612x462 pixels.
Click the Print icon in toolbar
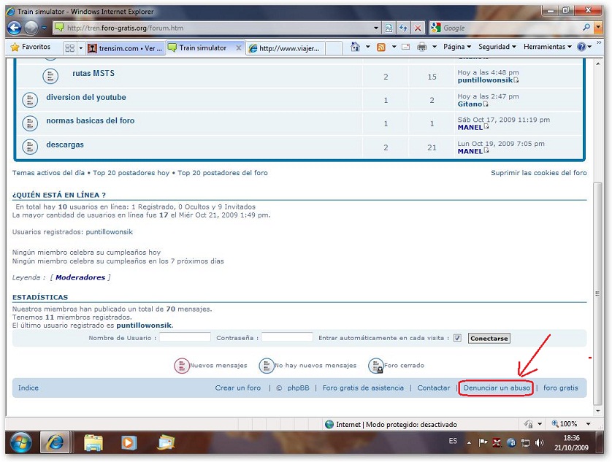tap(421, 47)
